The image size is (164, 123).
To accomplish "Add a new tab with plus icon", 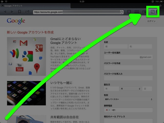I will click(x=160, y=6).
